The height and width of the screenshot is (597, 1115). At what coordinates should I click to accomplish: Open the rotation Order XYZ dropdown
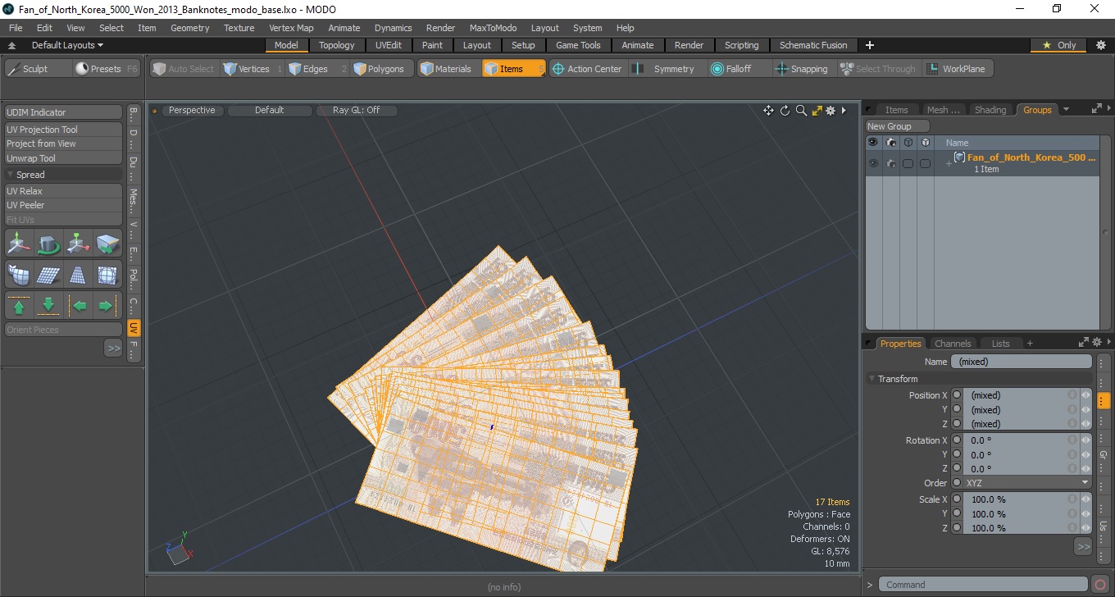click(1027, 483)
